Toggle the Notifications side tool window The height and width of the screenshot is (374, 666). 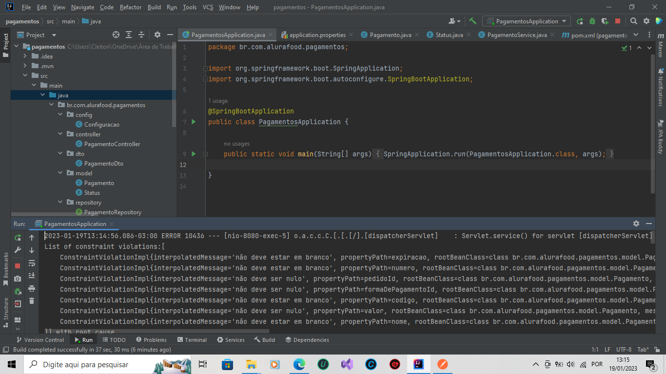660,88
